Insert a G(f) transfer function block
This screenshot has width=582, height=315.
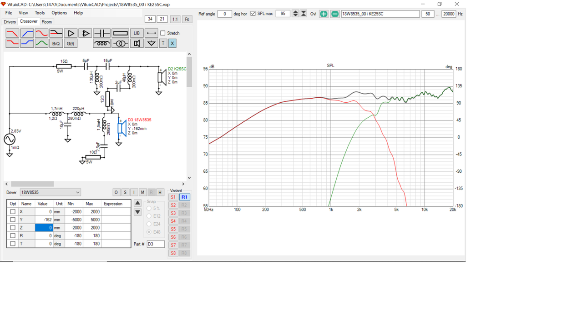click(x=71, y=43)
